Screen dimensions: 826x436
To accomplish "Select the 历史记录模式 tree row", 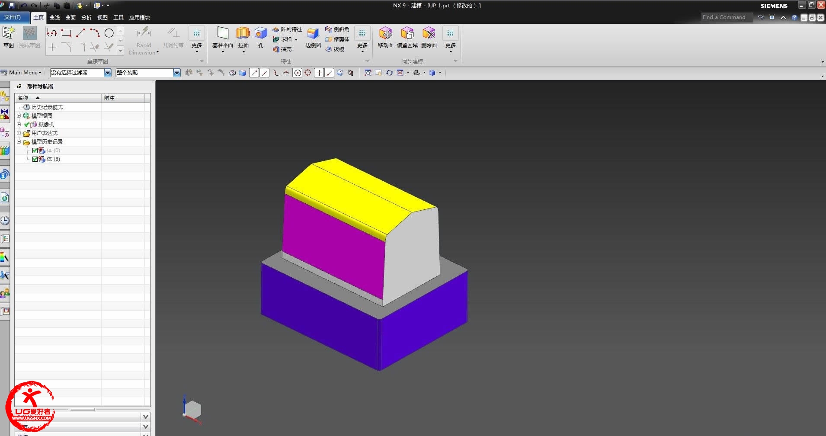I will [83, 107].
